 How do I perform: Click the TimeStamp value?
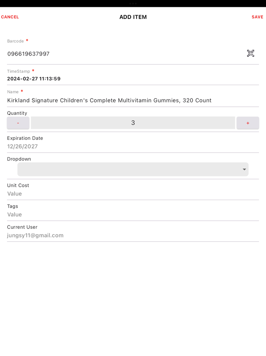tap(33, 79)
